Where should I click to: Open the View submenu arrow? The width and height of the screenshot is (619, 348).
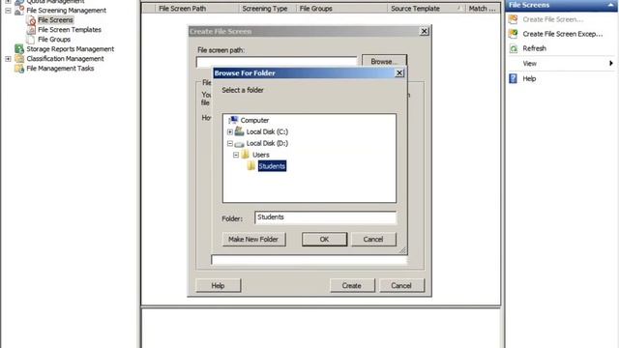coord(611,63)
